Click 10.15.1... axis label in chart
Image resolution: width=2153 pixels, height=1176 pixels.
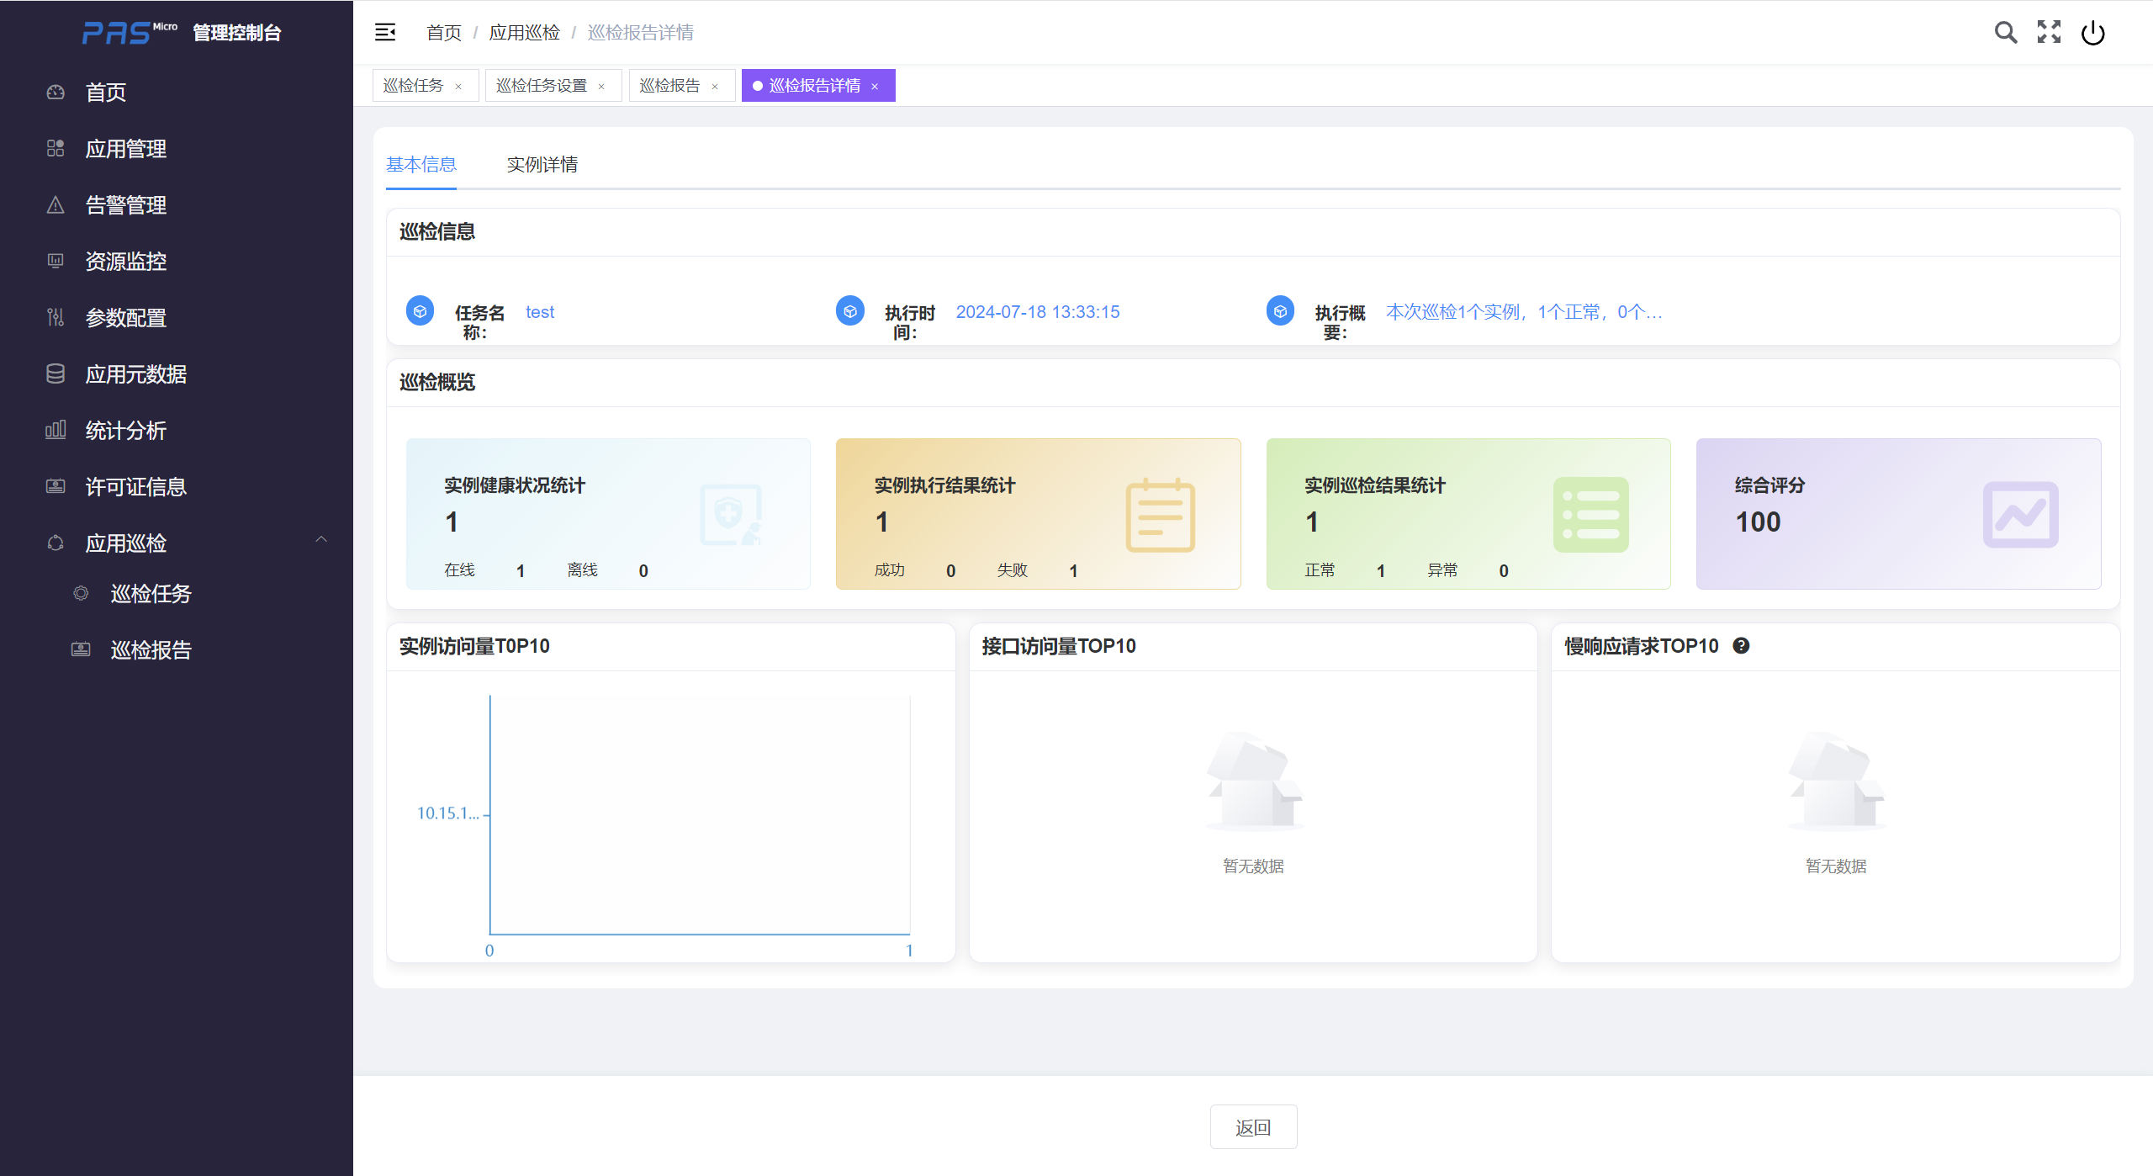click(x=447, y=813)
